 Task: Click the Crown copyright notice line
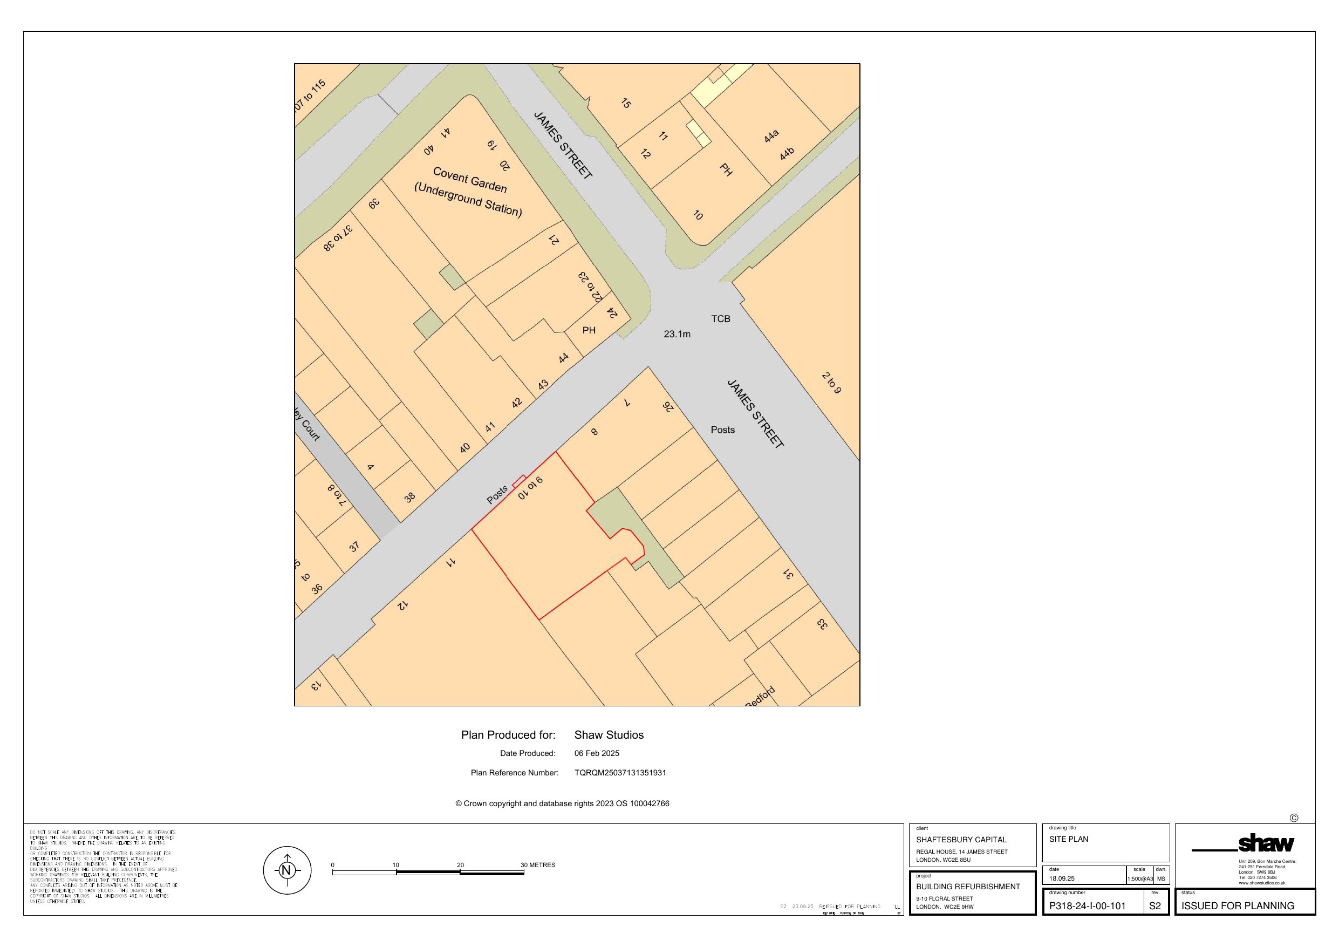pos(562,803)
